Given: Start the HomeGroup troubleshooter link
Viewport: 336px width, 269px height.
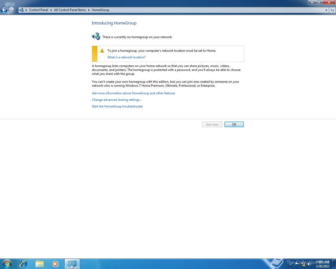Looking at the screenshot, I should click(117, 106).
